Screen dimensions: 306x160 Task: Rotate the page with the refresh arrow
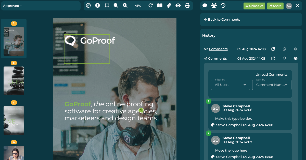coord(150,6)
